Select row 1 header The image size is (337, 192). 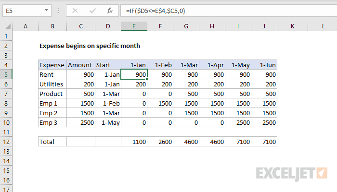tap(6, 36)
